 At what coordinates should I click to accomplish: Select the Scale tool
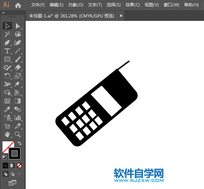tap(18, 76)
